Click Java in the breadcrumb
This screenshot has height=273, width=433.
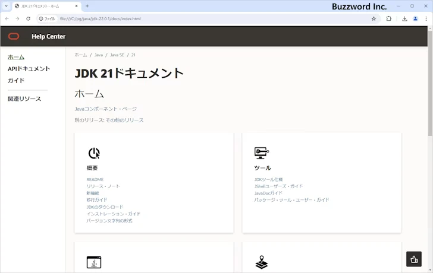[x=99, y=55]
